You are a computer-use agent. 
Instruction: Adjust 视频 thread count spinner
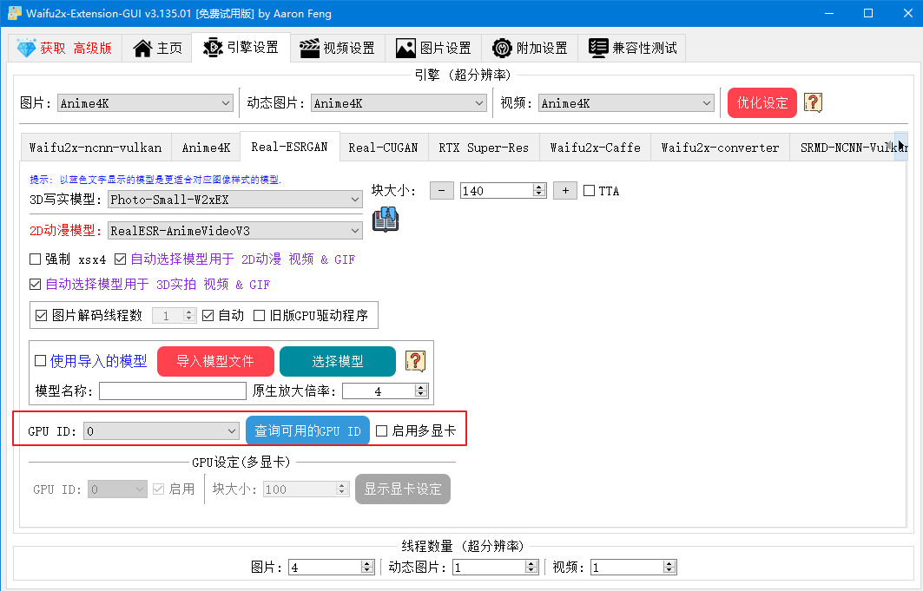pyautogui.click(x=669, y=567)
